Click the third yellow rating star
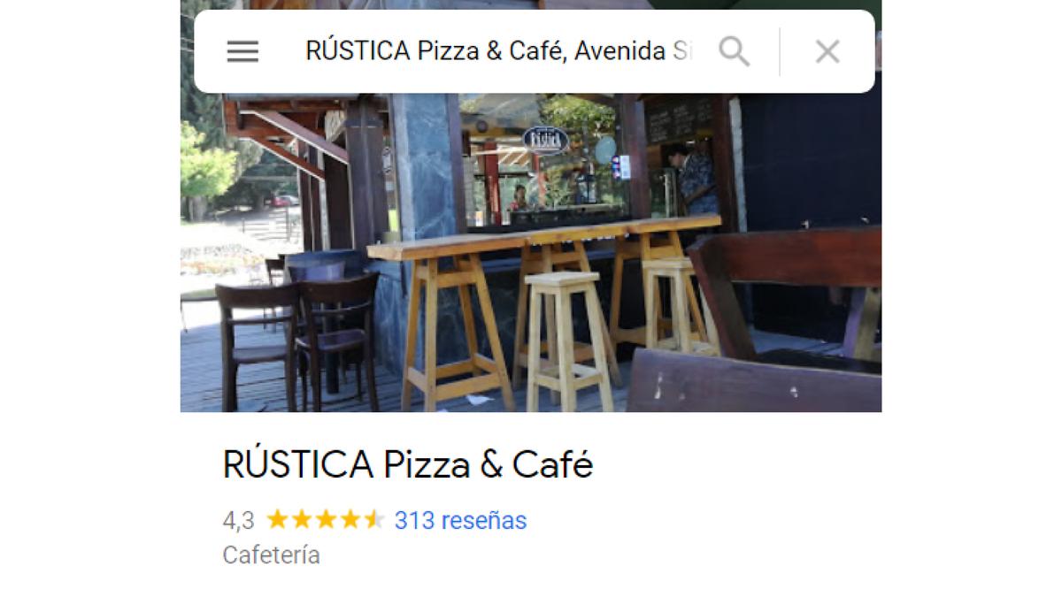 tap(326, 519)
